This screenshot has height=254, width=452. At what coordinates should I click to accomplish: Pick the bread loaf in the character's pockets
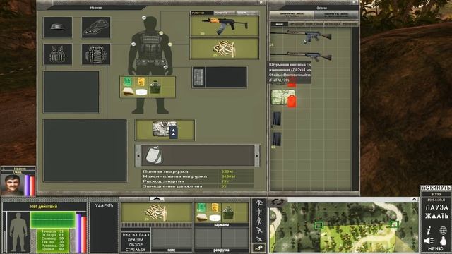pos(129,92)
